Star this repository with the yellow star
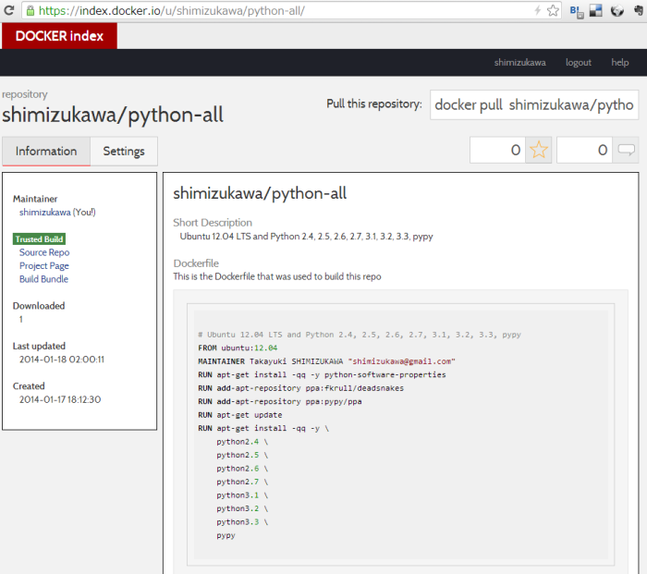This screenshot has width=647, height=574. click(539, 150)
